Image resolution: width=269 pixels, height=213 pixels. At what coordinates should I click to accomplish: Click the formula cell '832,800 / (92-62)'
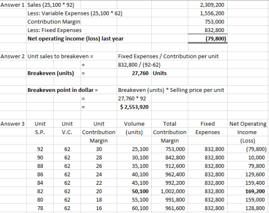point(139,65)
